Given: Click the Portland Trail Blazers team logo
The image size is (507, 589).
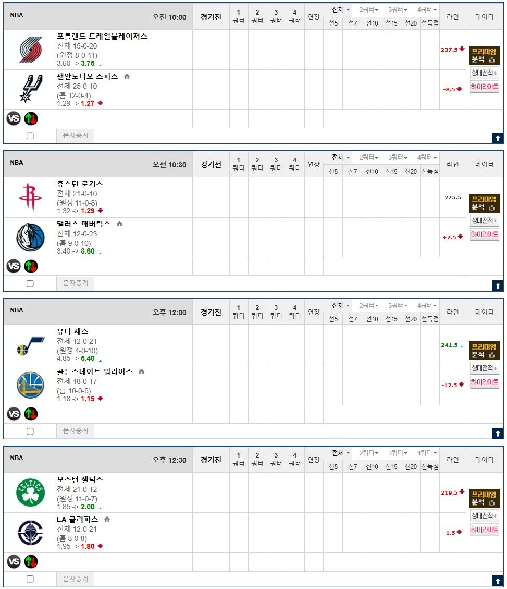Looking at the screenshot, I should [x=30, y=50].
